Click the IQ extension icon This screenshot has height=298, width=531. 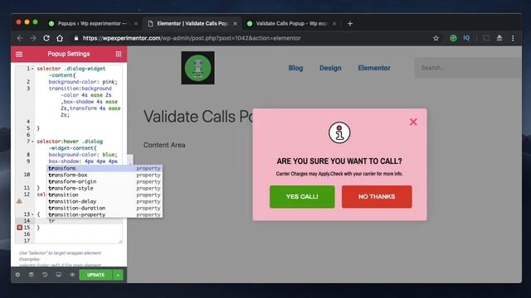[466, 38]
